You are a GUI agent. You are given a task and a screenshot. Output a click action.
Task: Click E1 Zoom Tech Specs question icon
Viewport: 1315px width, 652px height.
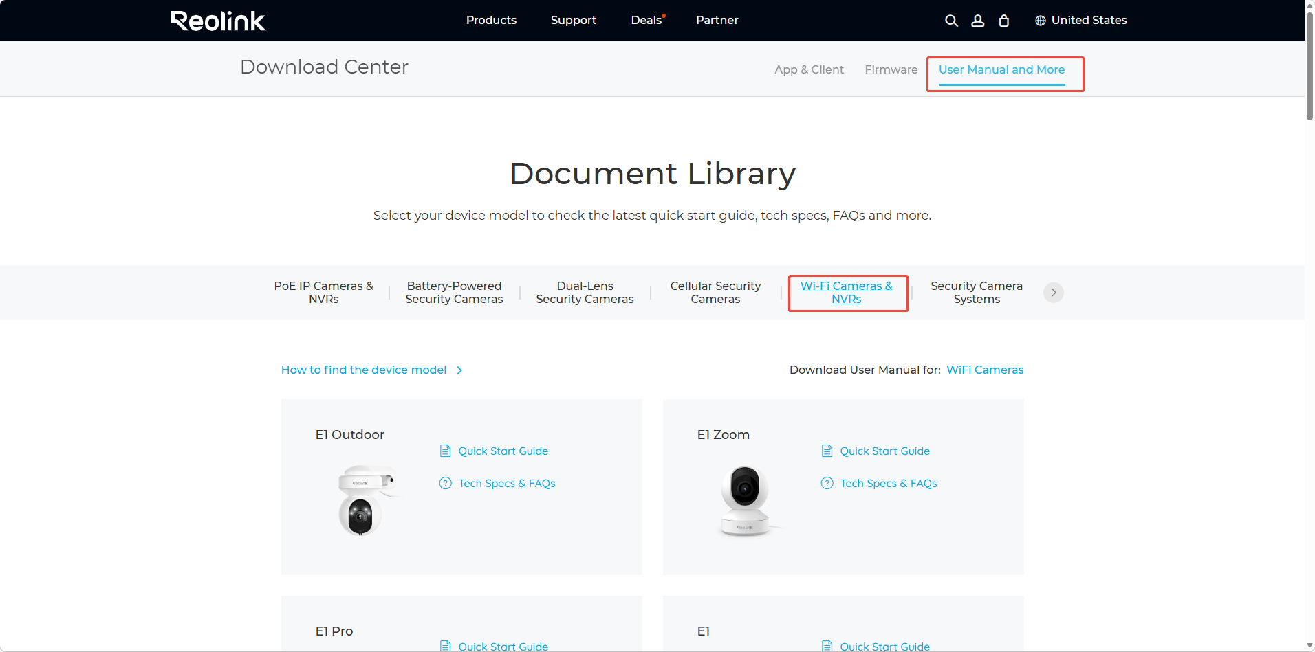pyautogui.click(x=827, y=483)
